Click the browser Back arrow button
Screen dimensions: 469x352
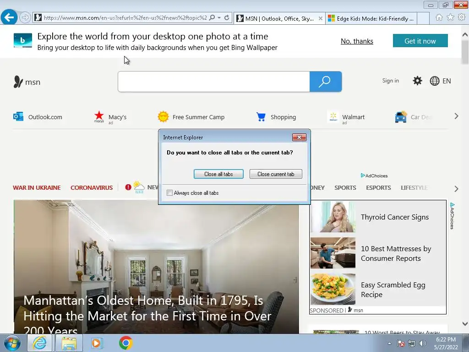coord(9,17)
